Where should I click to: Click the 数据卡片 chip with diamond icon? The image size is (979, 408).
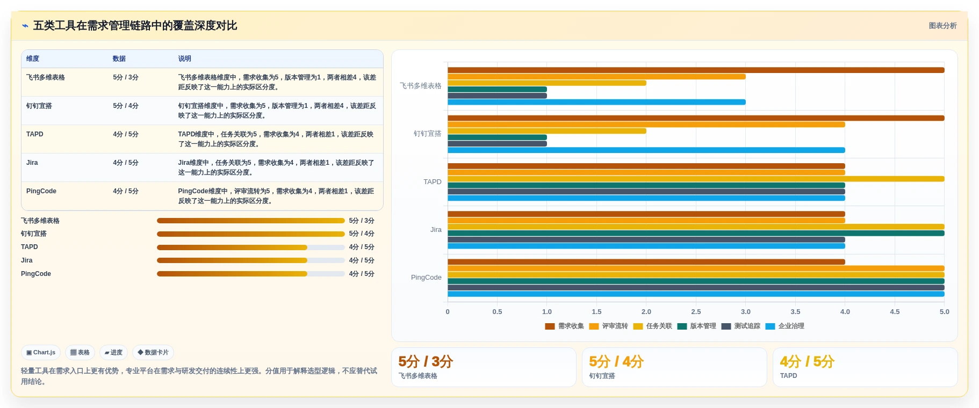(x=153, y=353)
